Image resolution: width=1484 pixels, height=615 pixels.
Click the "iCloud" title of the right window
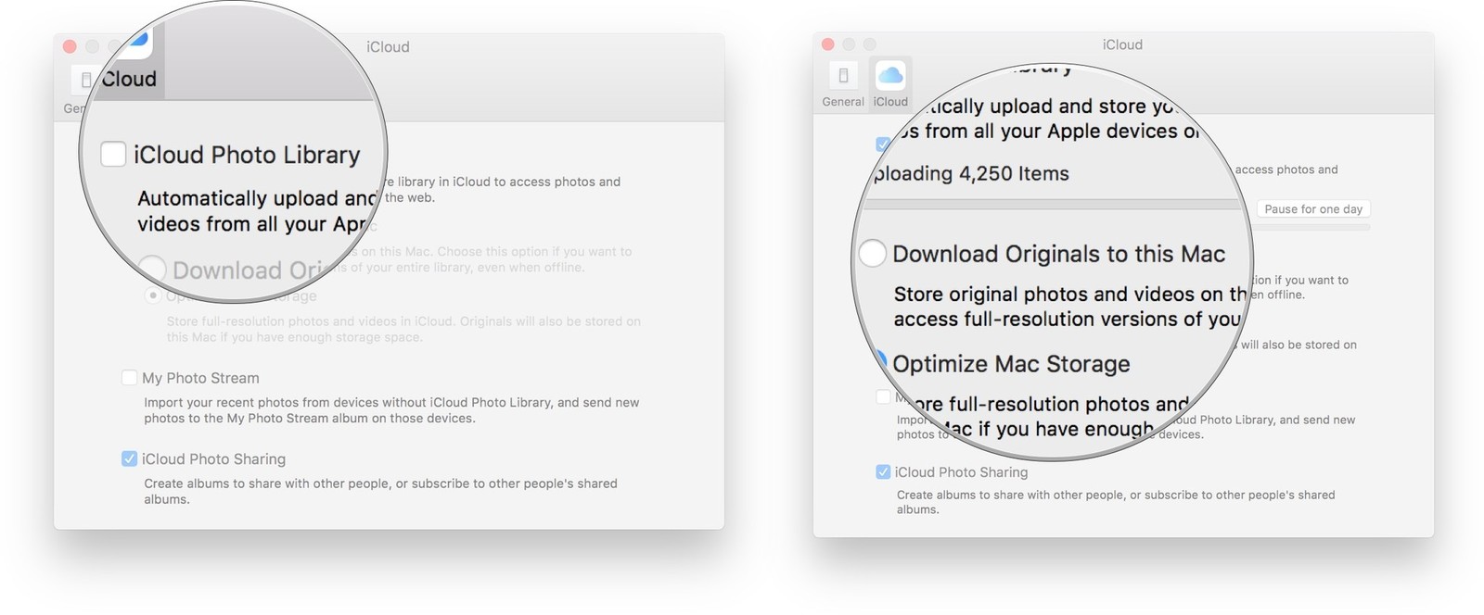tap(1122, 44)
